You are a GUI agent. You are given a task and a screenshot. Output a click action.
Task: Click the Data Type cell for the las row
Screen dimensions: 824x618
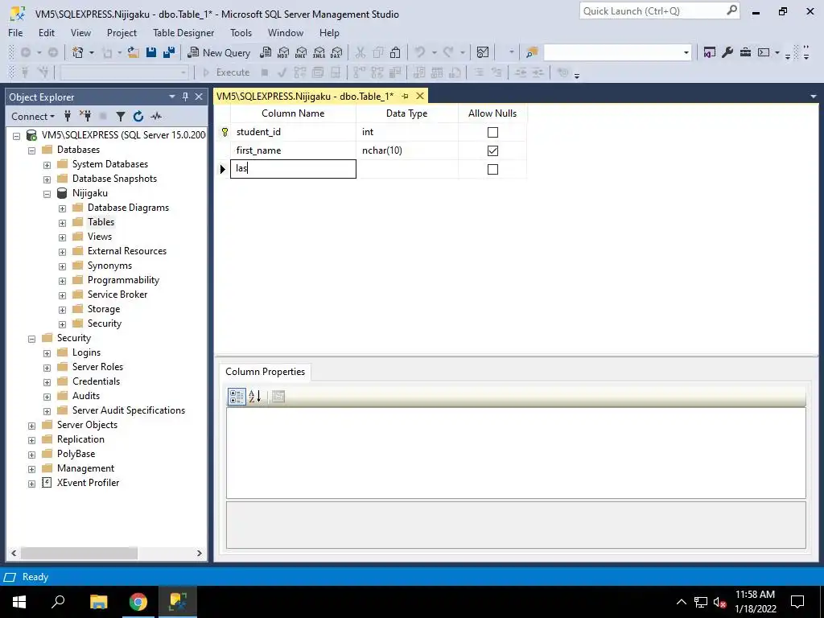click(406, 169)
